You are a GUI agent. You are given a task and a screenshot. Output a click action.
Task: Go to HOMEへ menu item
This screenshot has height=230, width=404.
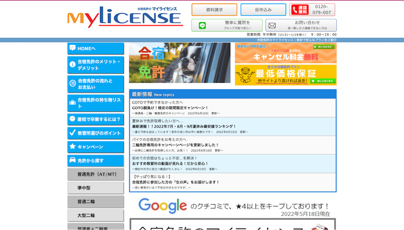95,48
